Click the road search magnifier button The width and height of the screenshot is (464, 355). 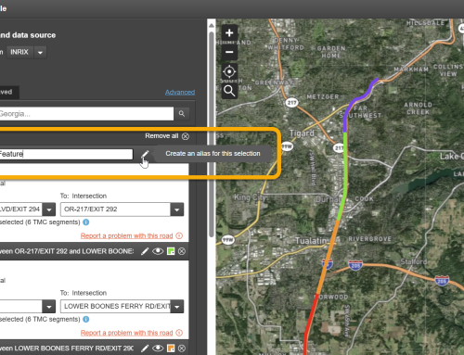click(182, 114)
